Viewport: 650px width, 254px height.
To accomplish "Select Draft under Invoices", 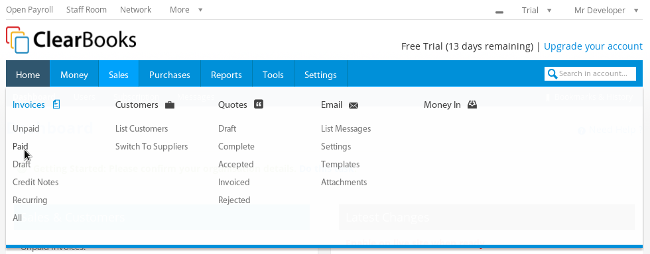I will pos(21,164).
